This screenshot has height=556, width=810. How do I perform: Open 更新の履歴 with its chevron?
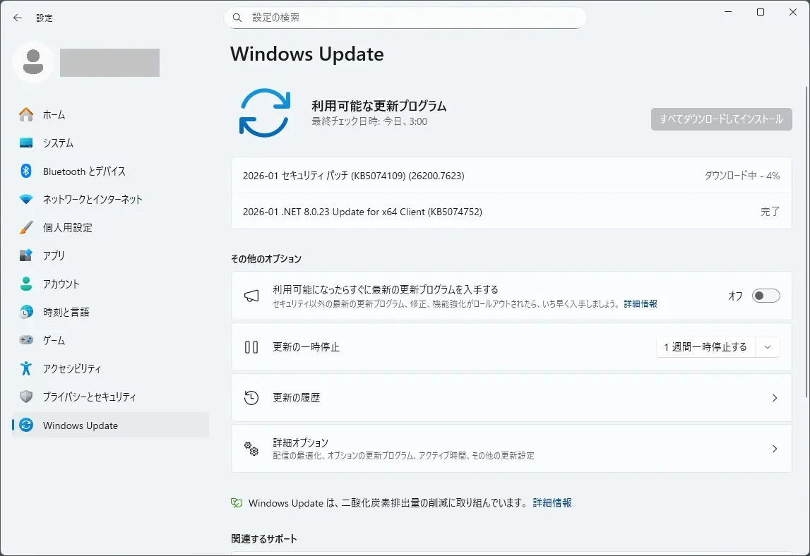pyautogui.click(x=774, y=398)
